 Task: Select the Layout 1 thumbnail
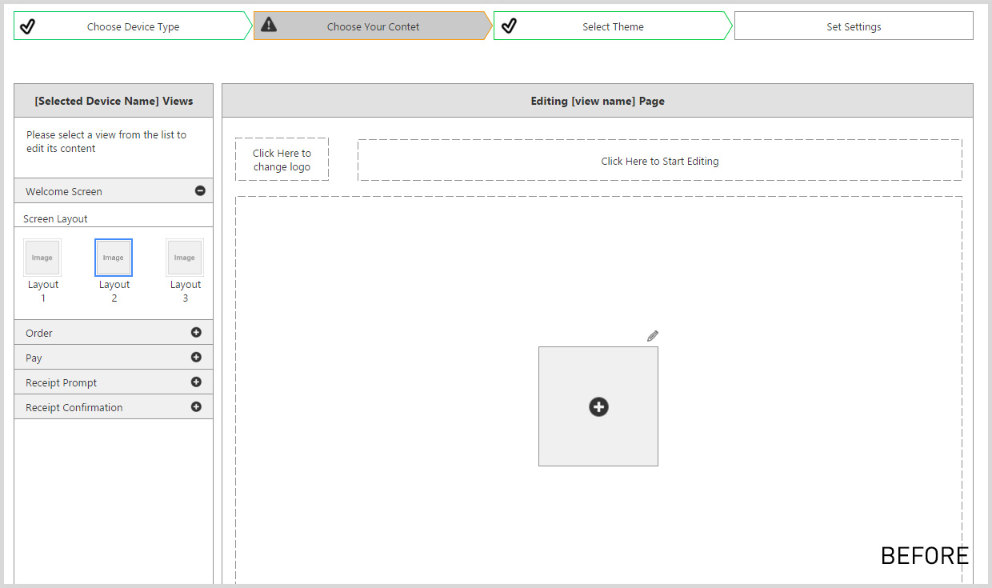(x=42, y=258)
